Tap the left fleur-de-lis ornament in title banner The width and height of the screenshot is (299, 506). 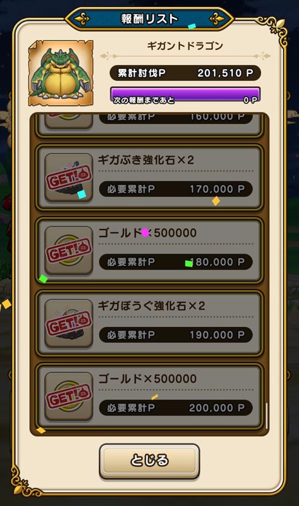pyautogui.click(x=82, y=19)
